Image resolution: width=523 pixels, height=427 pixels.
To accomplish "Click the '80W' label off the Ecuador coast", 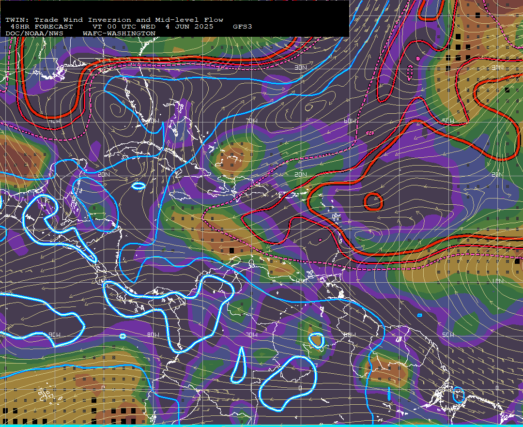I will click(x=154, y=335).
